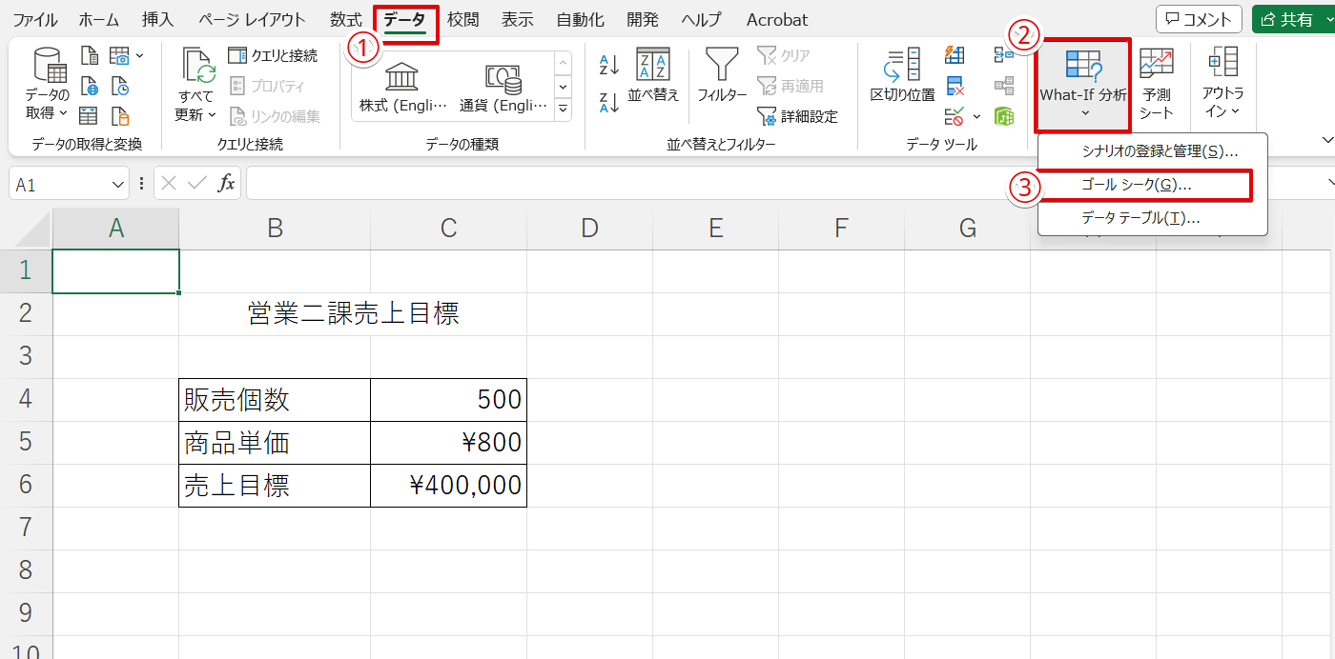Image resolution: width=1335 pixels, height=659 pixels.
Task: Expand the formula bar chevron
Action: click(x=1330, y=183)
